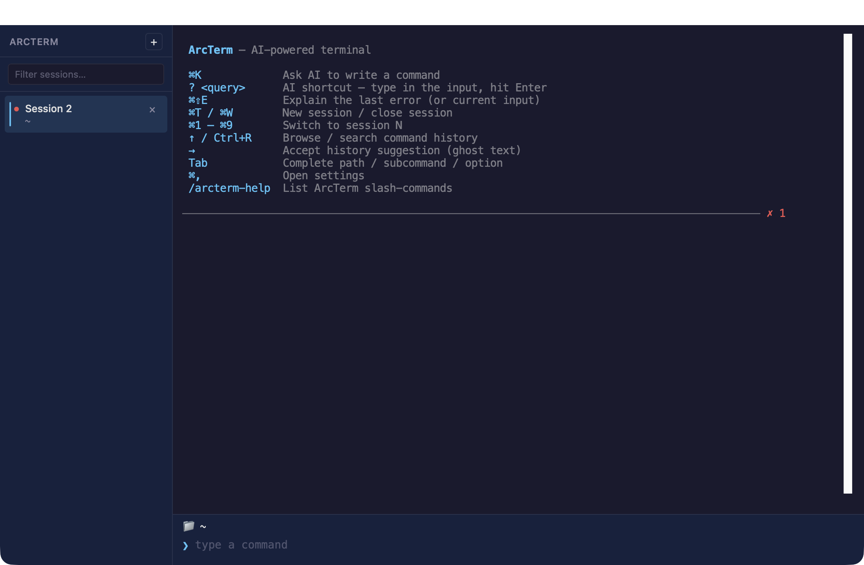The width and height of the screenshot is (864, 565).
Task: Click 'Browse / search command history' text
Action: [380, 138]
